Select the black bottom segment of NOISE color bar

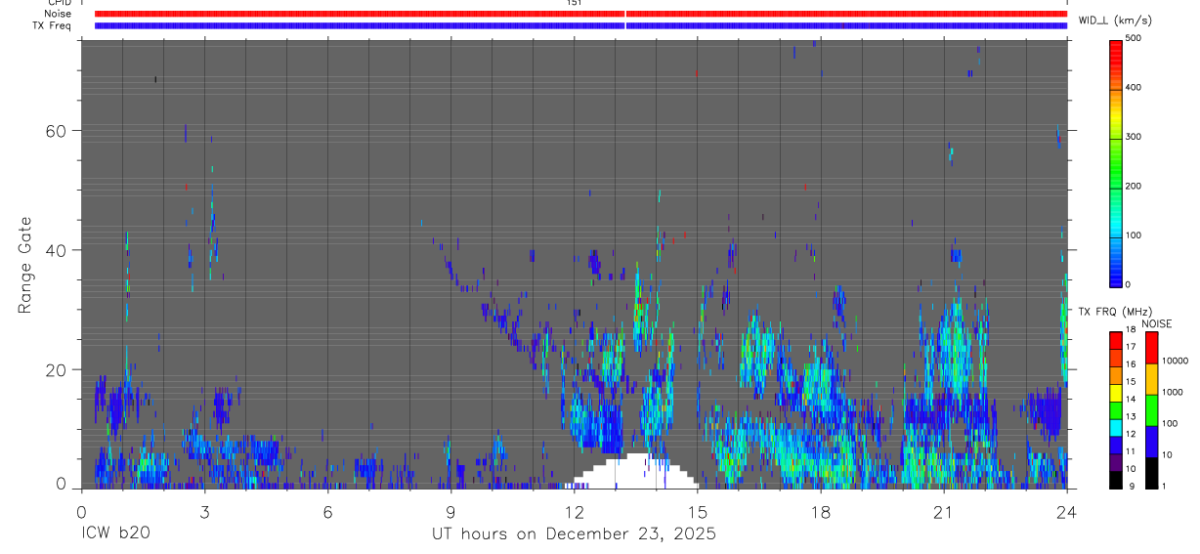point(1151,473)
